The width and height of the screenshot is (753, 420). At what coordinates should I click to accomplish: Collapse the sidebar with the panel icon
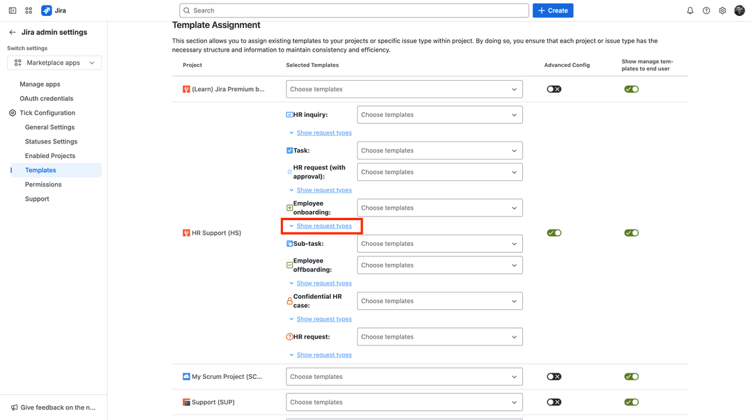pyautogui.click(x=11, y=10)
